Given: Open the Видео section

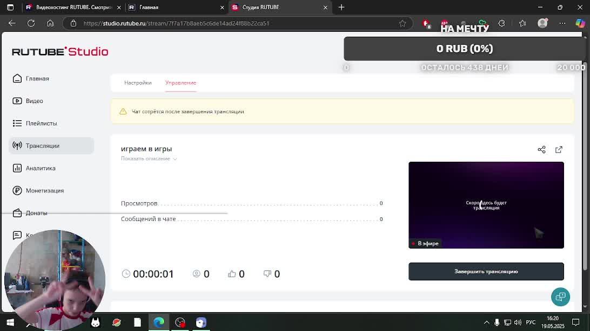Looking at the screenshot, I should pyautogui.click(x=51, y=101).
